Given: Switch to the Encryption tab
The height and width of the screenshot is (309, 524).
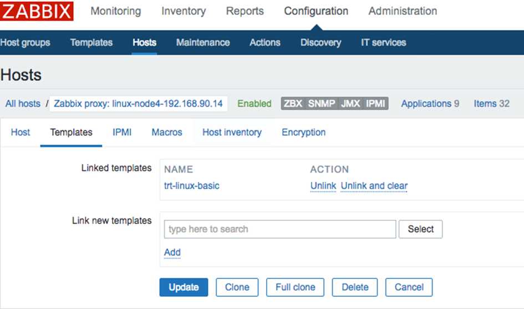Looking at the screenshot, I should click(x=303, y=133).
